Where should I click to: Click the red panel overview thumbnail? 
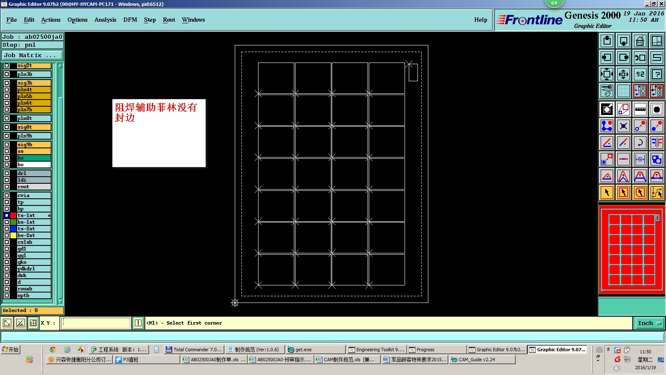[x=631, y=250]
